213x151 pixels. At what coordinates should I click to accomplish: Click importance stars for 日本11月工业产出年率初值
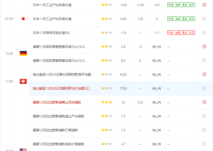pyautogui.click(x=107, y=5)
